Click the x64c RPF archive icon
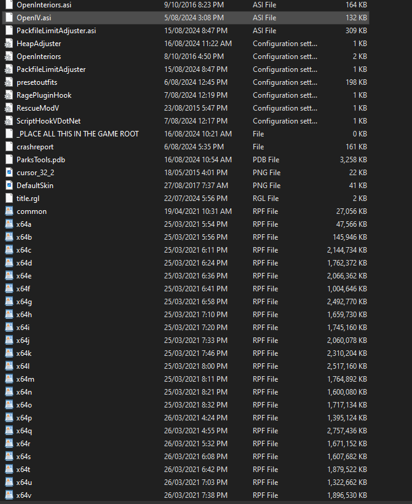 click(9, 250)
